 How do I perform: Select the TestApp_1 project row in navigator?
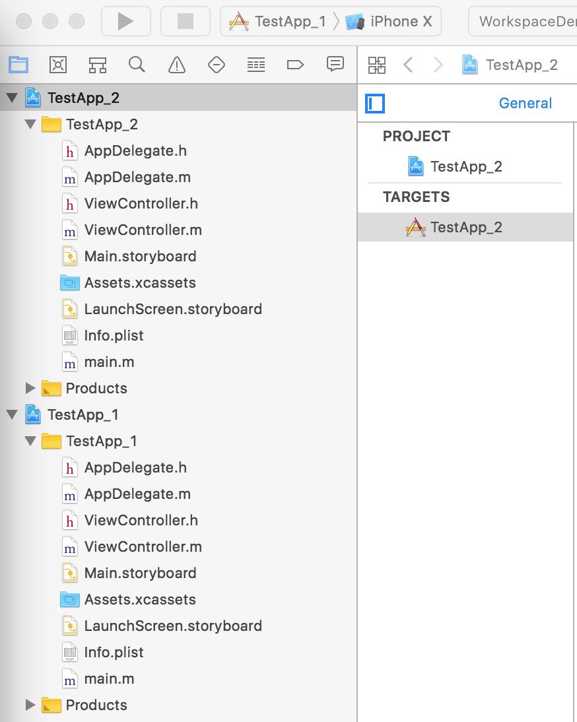coord(178,415)
